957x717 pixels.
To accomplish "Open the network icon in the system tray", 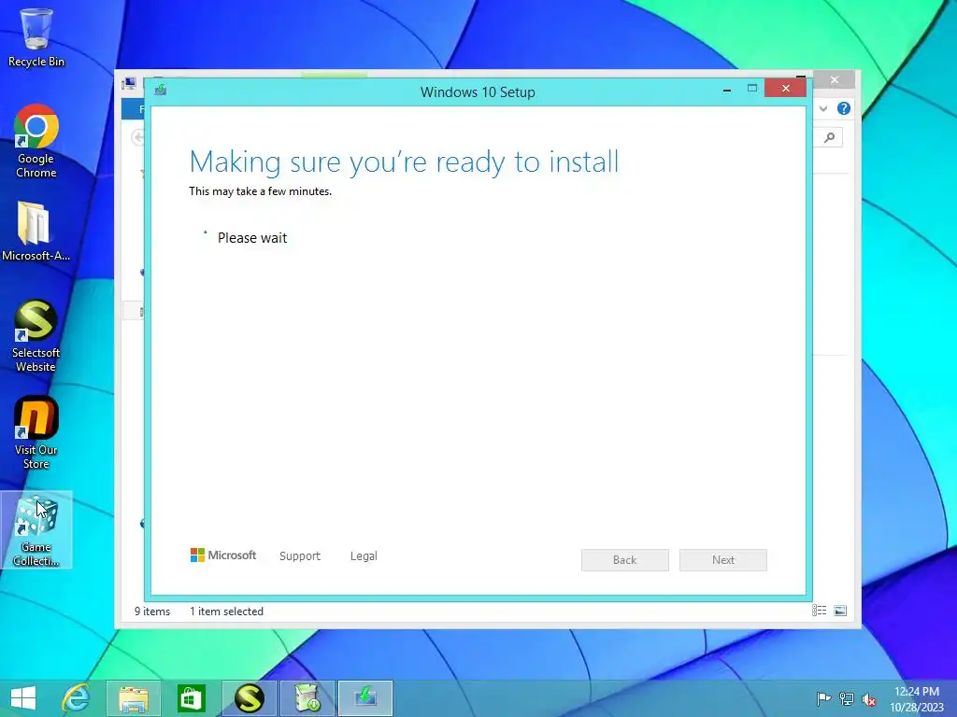I will 847,698.
